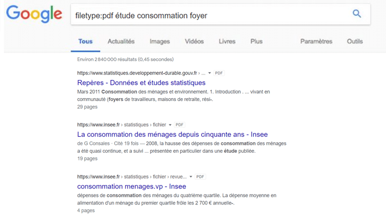
Task: Open Paramètres menu
Action: (x=316, y=41)
